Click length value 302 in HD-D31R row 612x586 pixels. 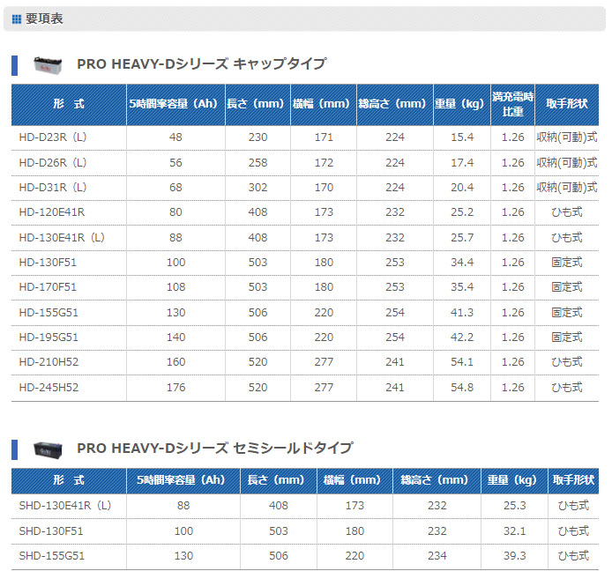pos(257,188)
